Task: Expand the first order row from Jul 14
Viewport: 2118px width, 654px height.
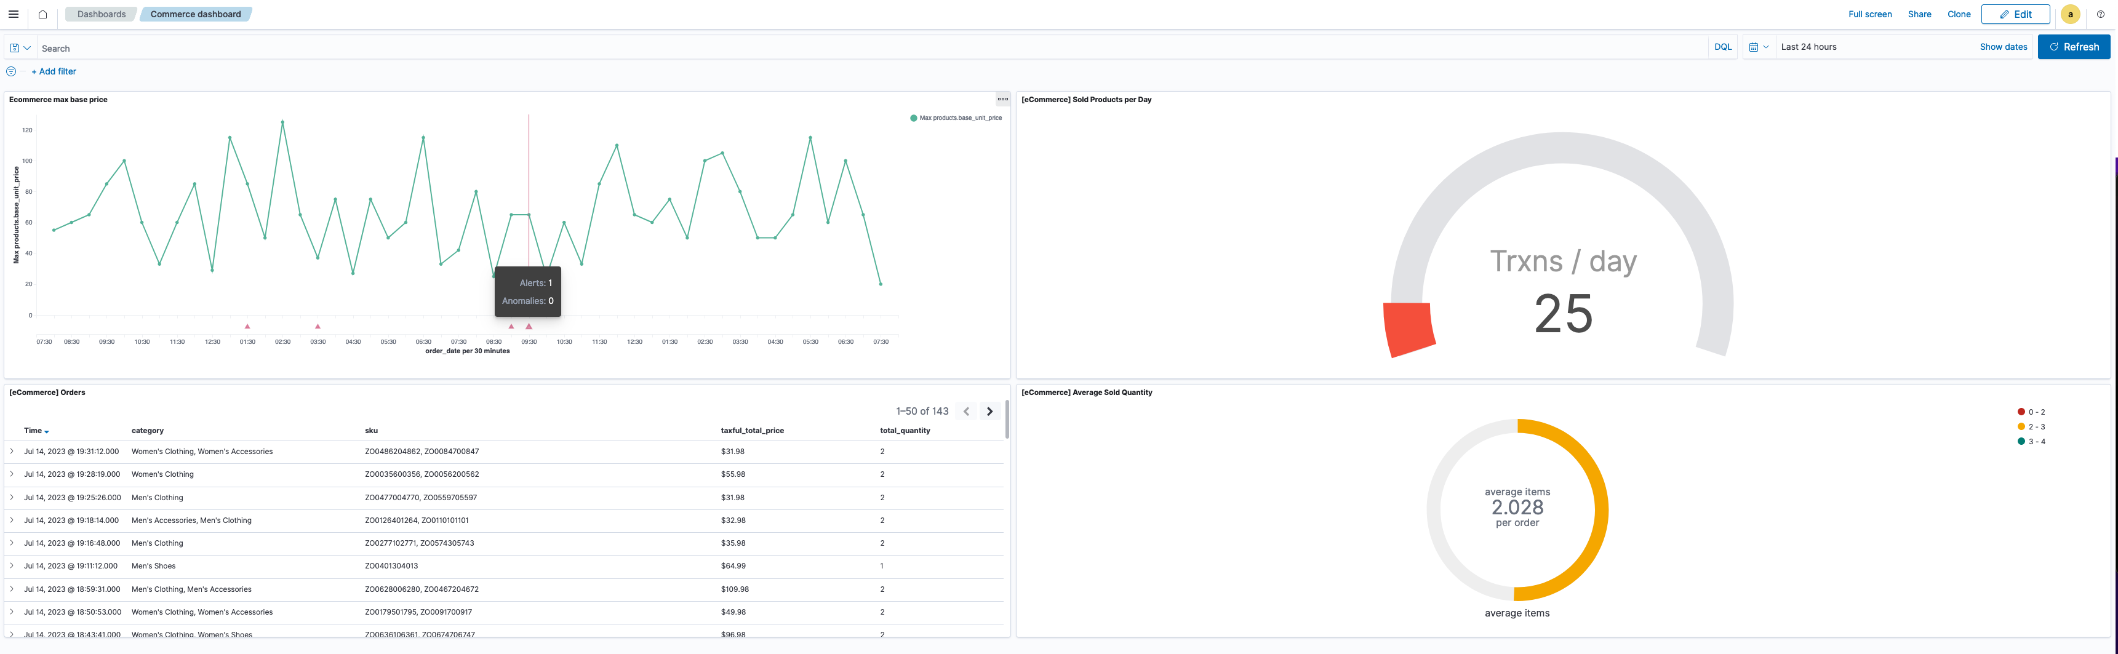Action: coord(12,451)
